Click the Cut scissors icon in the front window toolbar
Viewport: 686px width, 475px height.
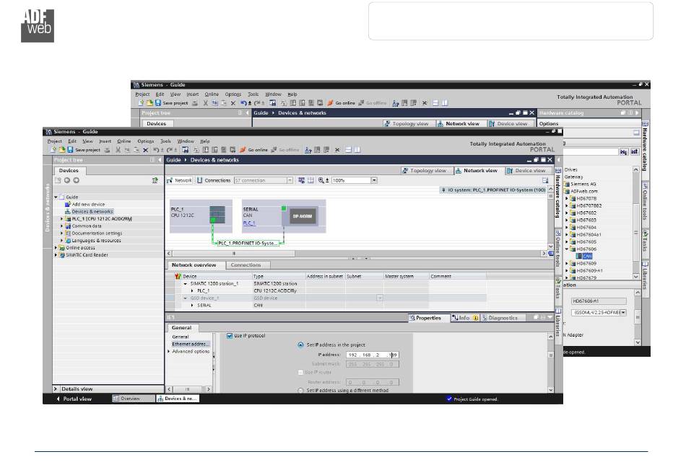(118, 150)
